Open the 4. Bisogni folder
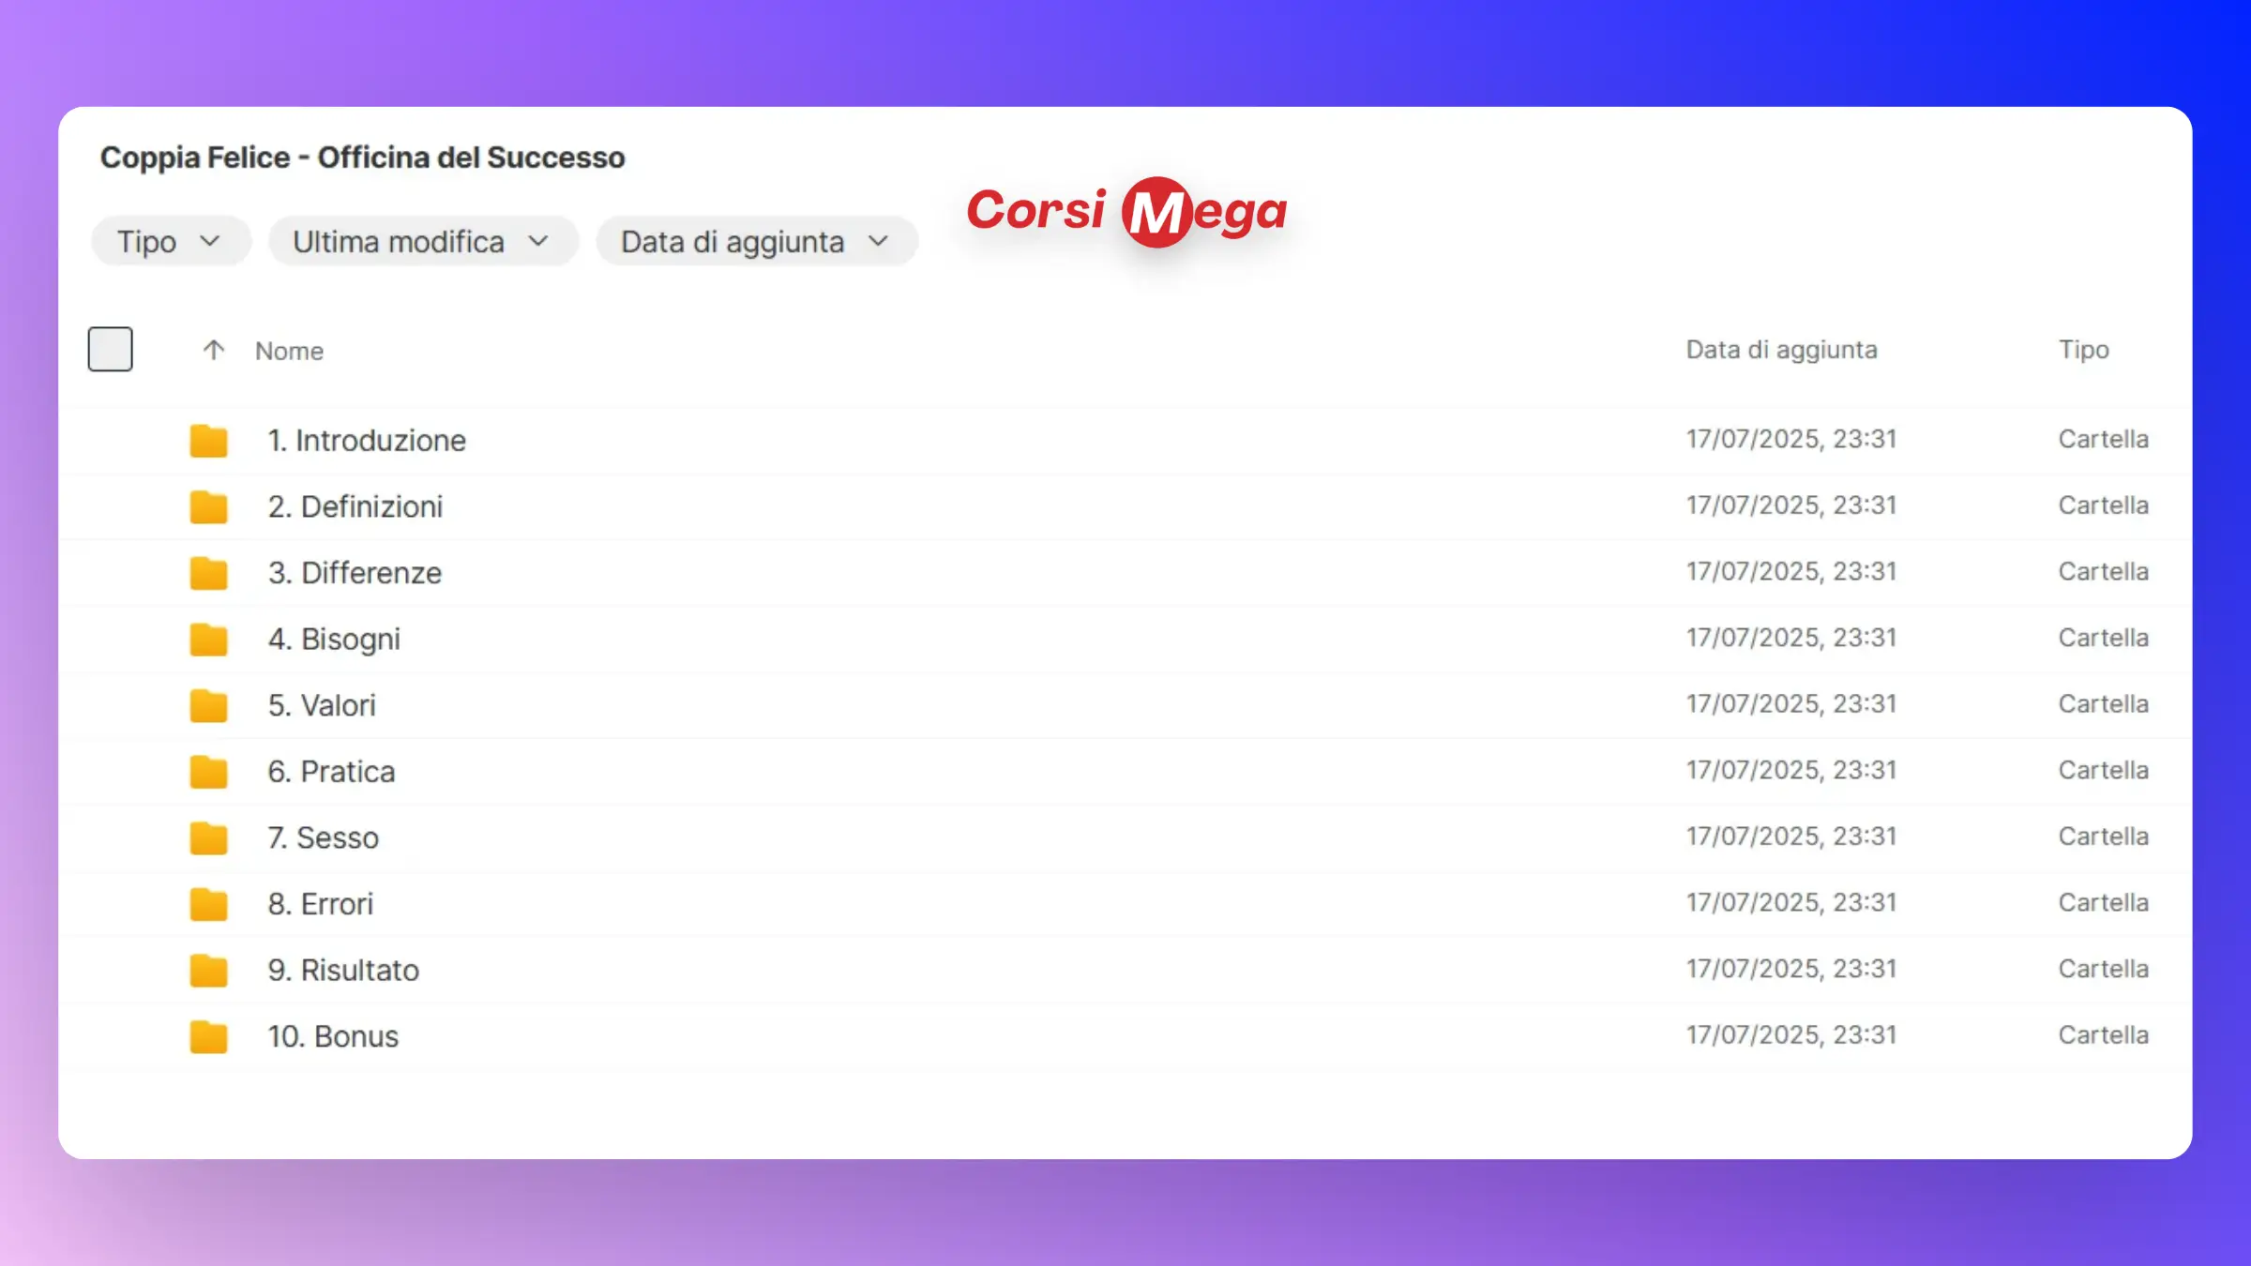 click(334, 639)
